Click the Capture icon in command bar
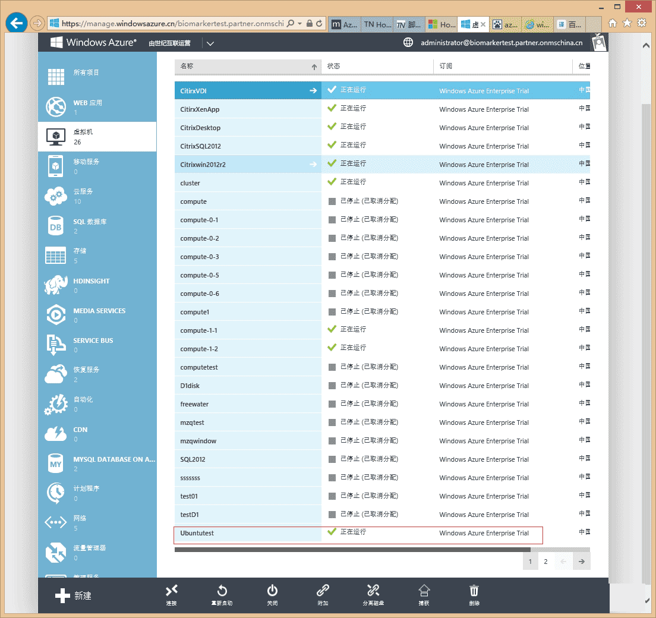The width and height of the screenshot is (656, 618). (x=424, y=591)
